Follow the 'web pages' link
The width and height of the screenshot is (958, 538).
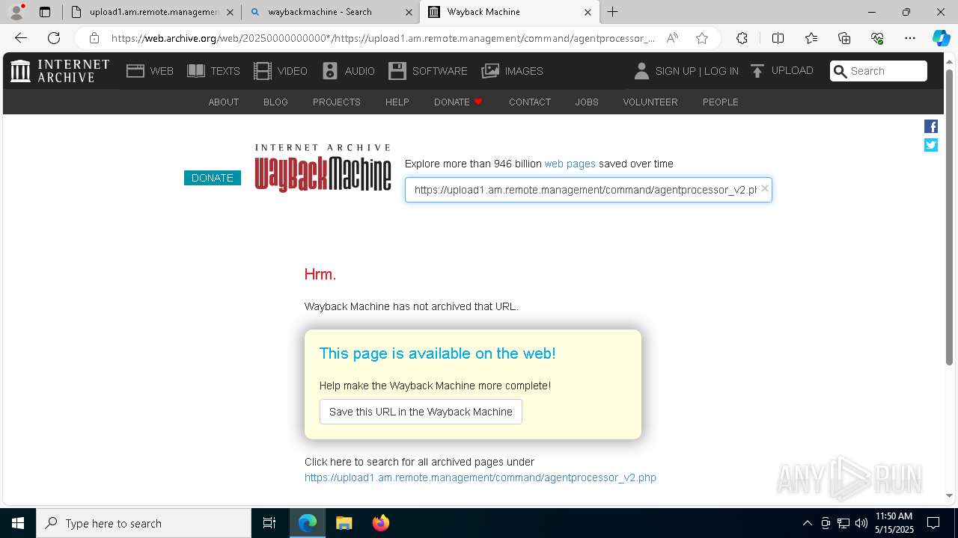coord(570,164)
